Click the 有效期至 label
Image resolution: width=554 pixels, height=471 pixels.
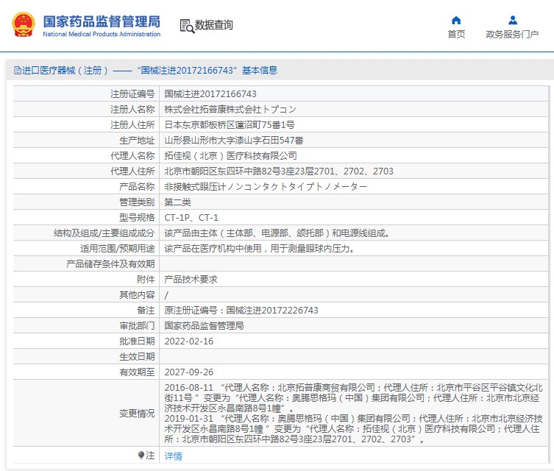pos(137,372)
